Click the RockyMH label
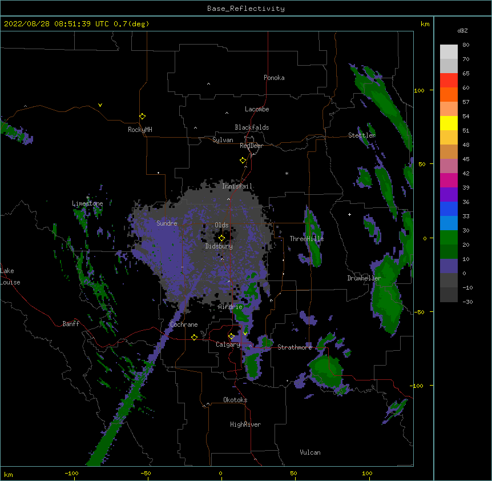 pos(140,130)
